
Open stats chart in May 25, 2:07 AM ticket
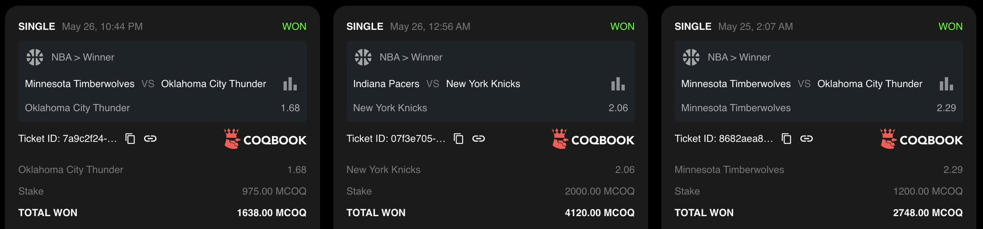pyautogui.click(x=946, y=84)
